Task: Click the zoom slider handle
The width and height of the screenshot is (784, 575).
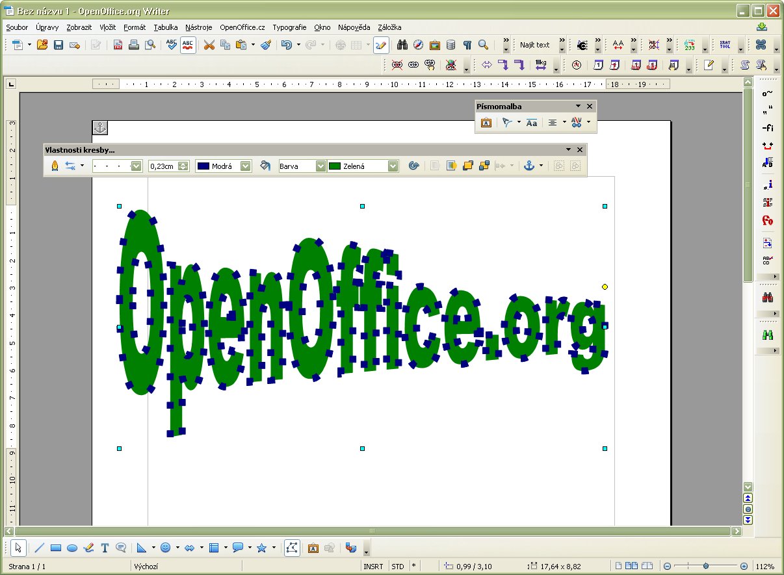Action: click(x=705, y=567)
